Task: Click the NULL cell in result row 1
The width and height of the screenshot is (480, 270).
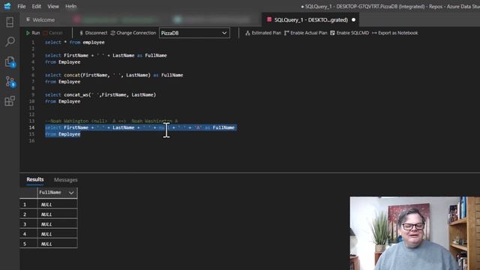Action: click(x=57, y=205)
